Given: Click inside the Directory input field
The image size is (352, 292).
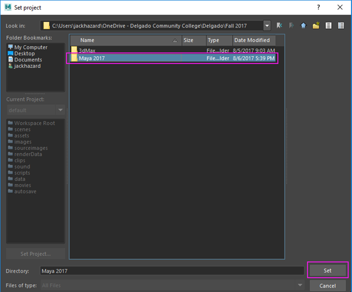Looking at the screenshot, I should tap(172, 271).
